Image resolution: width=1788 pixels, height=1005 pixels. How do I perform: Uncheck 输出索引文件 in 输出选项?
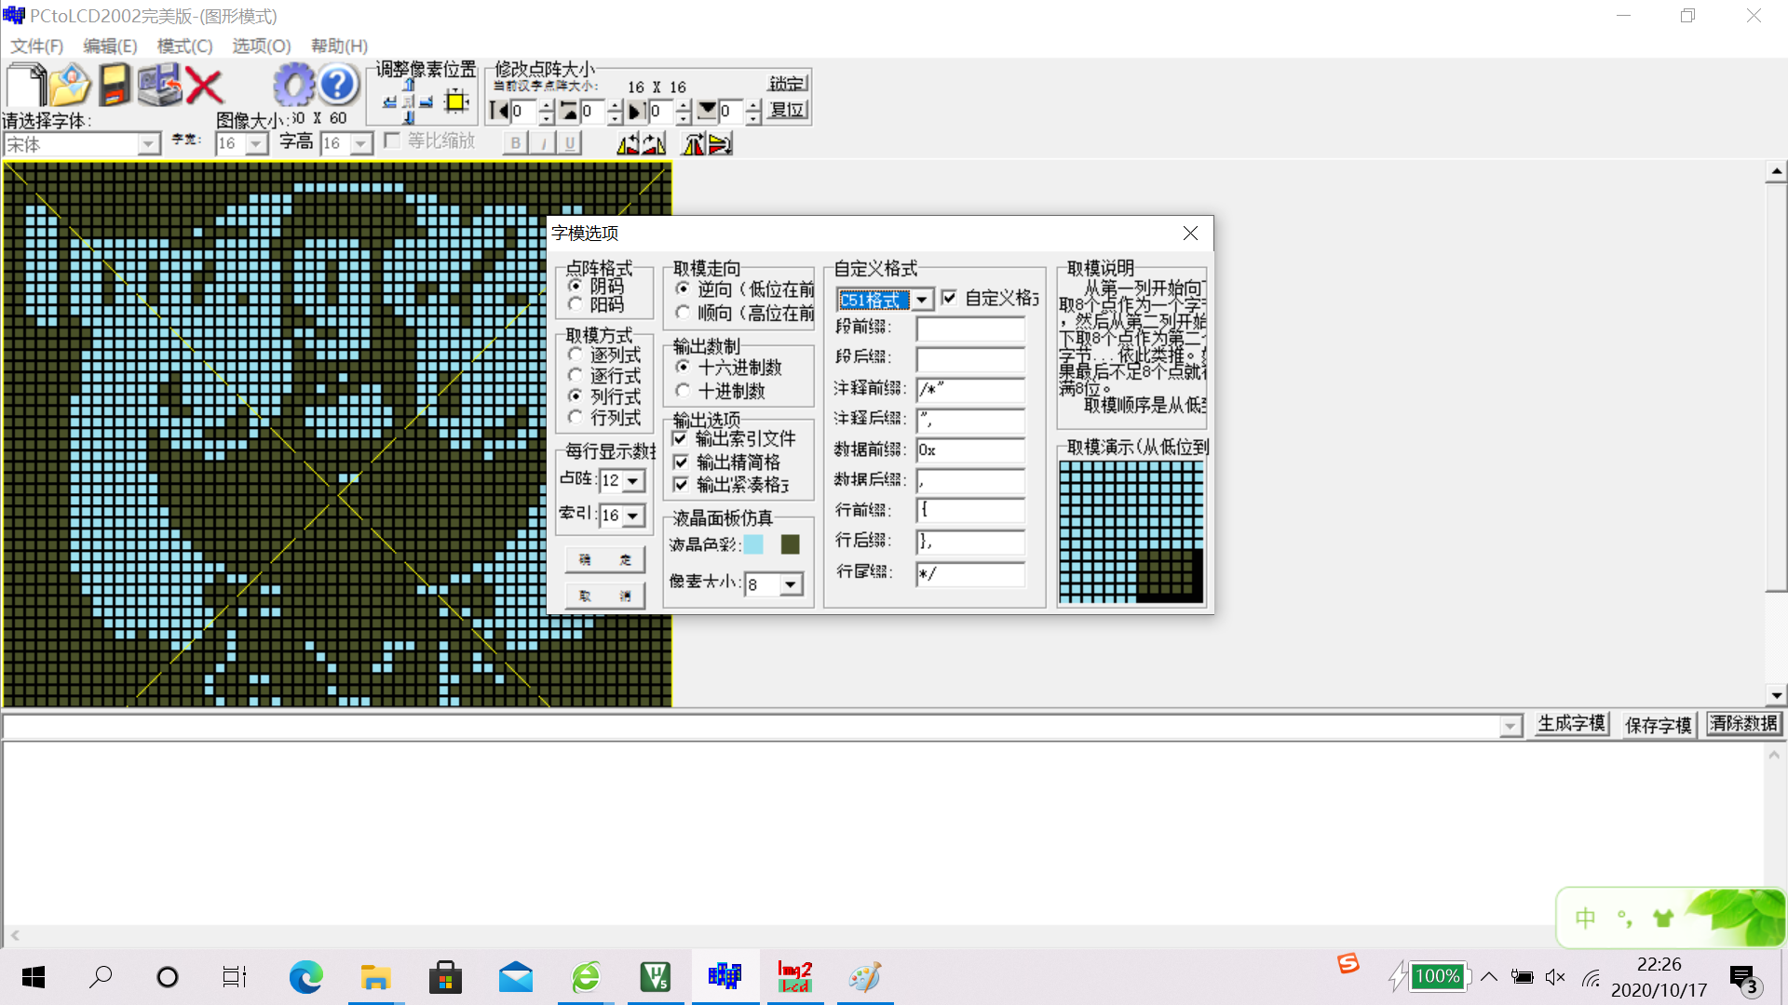click(x=681, y=438)
